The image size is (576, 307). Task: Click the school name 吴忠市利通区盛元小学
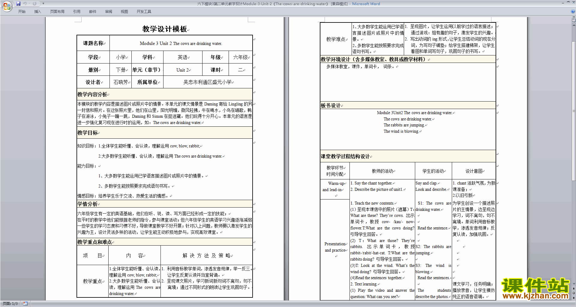coord(208,82)
